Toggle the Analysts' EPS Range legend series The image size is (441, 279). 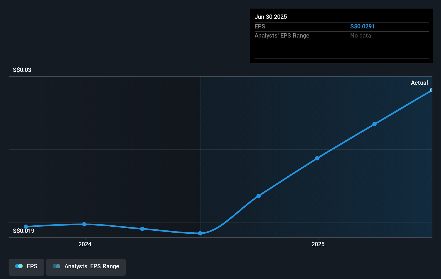[x=86, y=267]
